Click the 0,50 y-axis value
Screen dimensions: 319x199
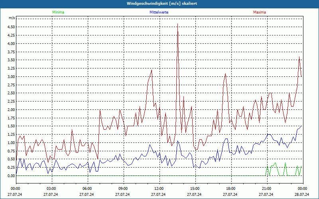click(11, 160)
